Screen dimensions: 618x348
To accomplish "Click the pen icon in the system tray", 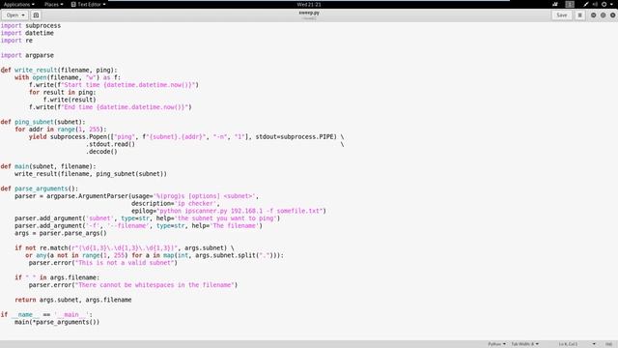I will click(x=586, y=4).
